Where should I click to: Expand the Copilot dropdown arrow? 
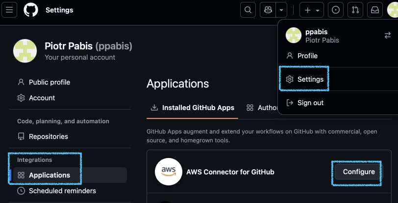[x=281, y=10]
